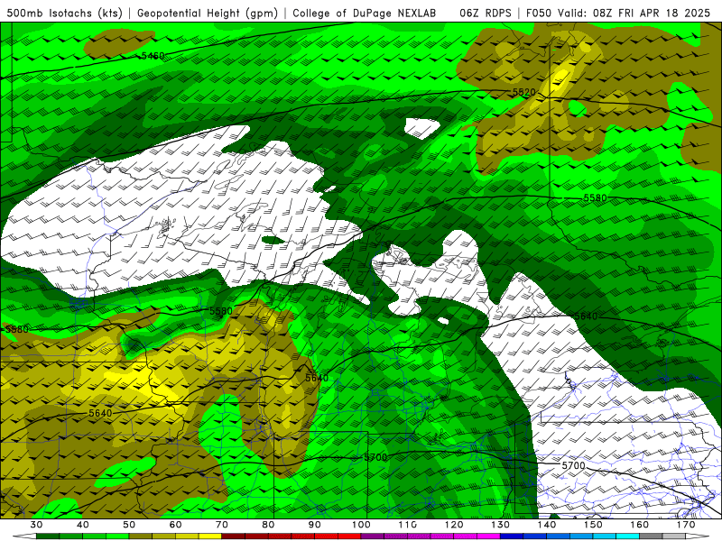Click the 50 knot legend value
The image size is (722, 541).
pos(129,525)
